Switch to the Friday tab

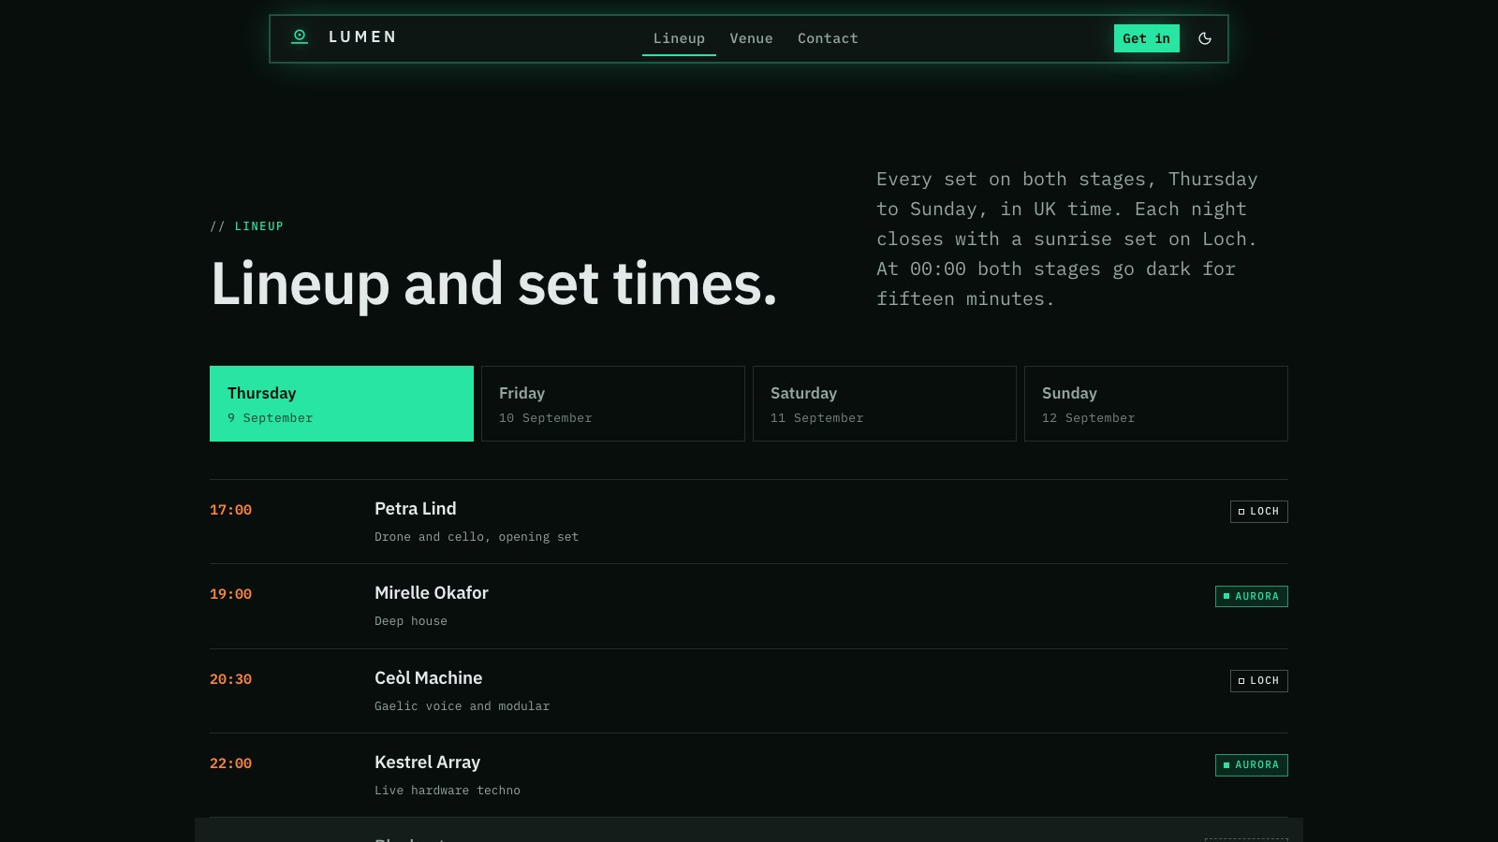613,403
